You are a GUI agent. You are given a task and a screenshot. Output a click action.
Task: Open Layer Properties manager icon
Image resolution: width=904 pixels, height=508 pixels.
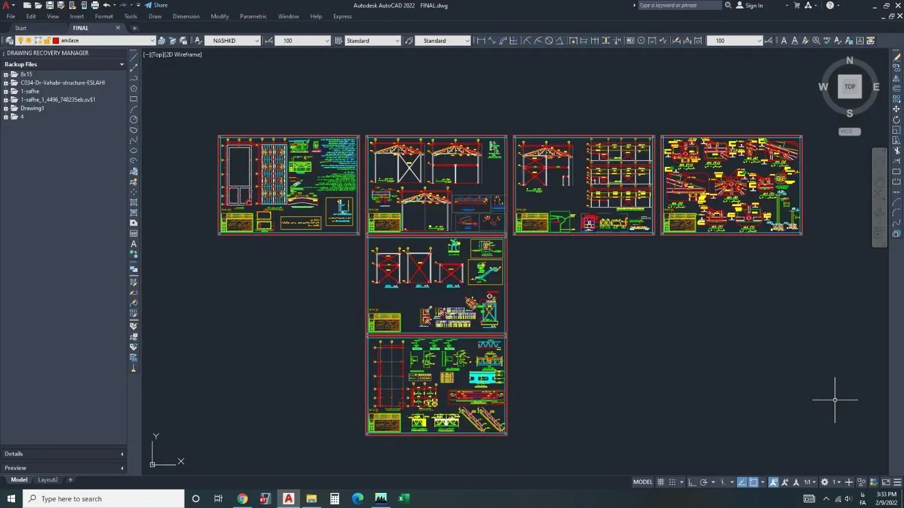pos(10,40)
